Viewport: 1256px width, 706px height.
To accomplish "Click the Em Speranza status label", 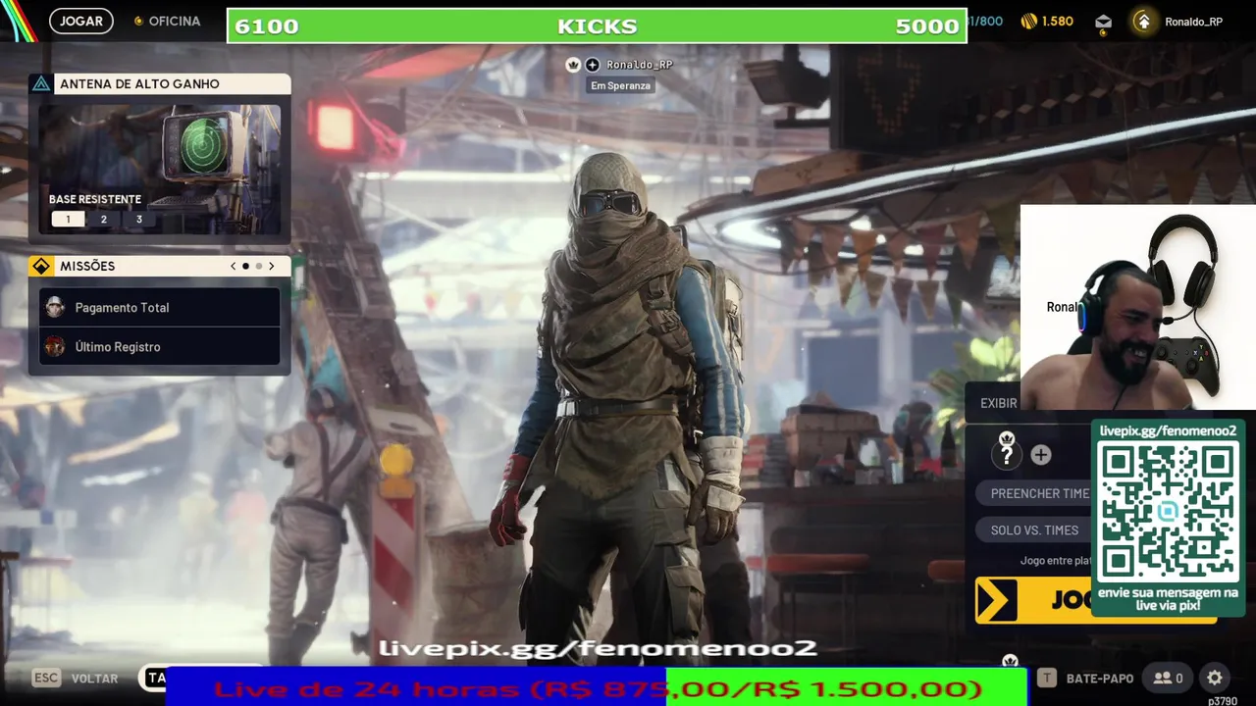I will click(620, 85).
